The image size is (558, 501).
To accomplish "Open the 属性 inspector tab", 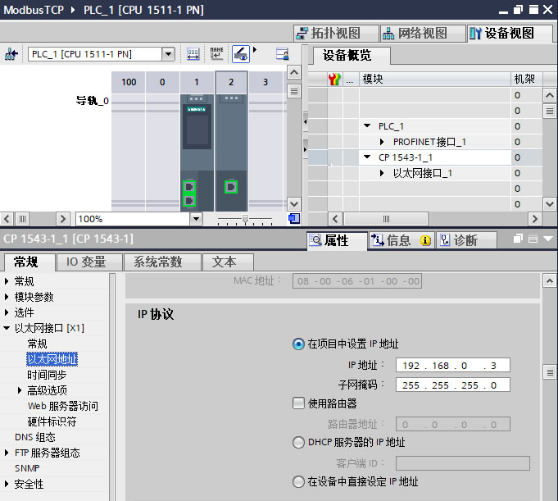I will pos(337,240).
